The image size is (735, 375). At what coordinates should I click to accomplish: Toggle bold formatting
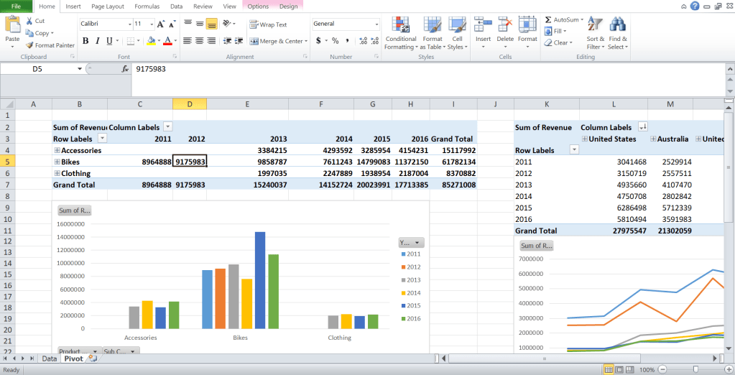(85, 41)
